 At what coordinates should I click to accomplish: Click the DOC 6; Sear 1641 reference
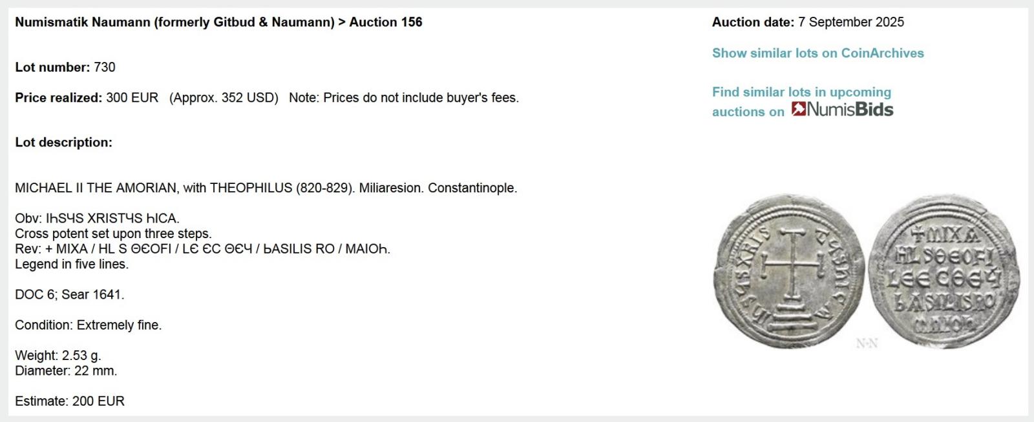click(70, 295)
